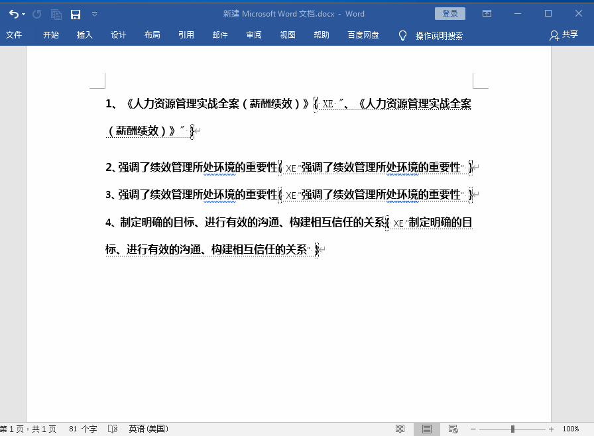Save the document with the floppy disk icon
Image resolution: width=594 pixels, height=436 pixels.
click(76, 15)
